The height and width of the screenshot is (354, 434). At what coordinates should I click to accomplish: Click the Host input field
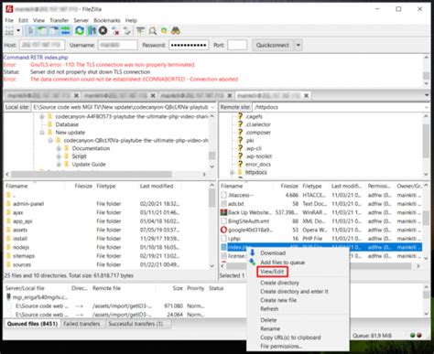pyautogui.click(x=42, y=45)
